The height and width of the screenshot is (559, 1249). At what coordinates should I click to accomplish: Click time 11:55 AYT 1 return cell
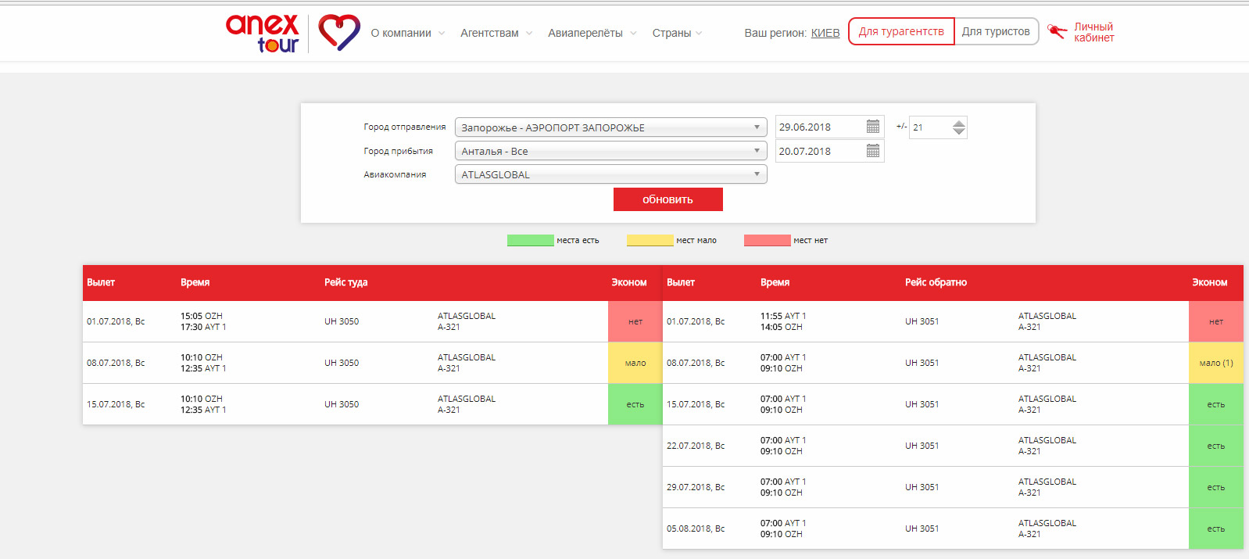(783, 316)
